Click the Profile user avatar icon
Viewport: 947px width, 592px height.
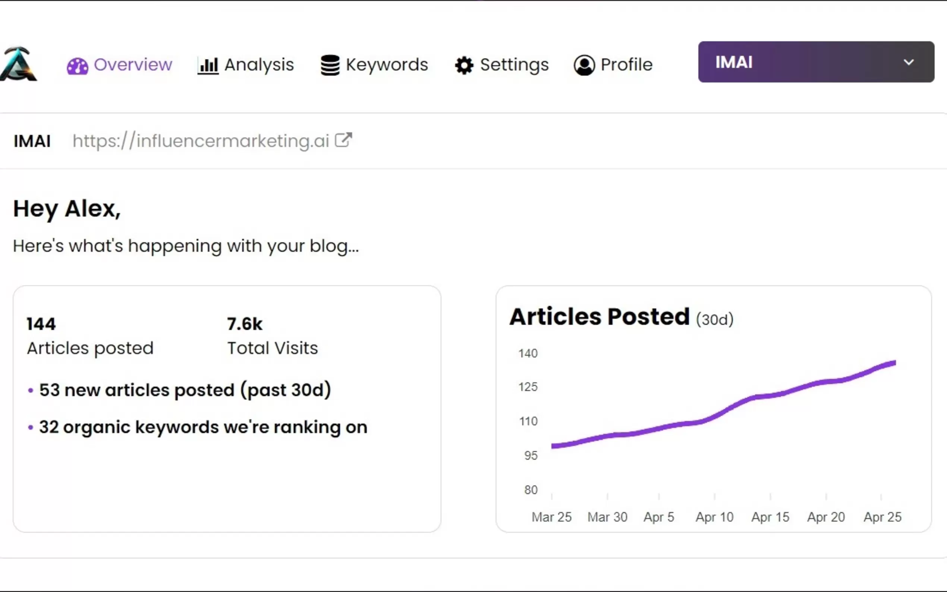click(x=584, y=65)
